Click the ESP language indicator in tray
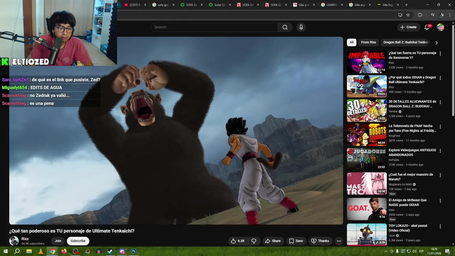This screenshot has height=256, width=455. point(422,251)
